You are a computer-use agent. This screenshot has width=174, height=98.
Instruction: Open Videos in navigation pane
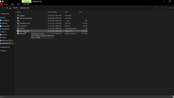tap(4, 38)
